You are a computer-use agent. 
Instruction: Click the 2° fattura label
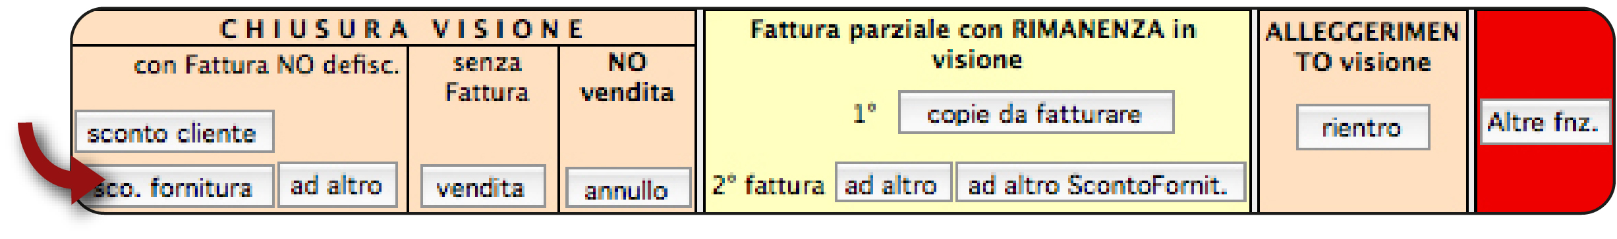click(768, 185)
